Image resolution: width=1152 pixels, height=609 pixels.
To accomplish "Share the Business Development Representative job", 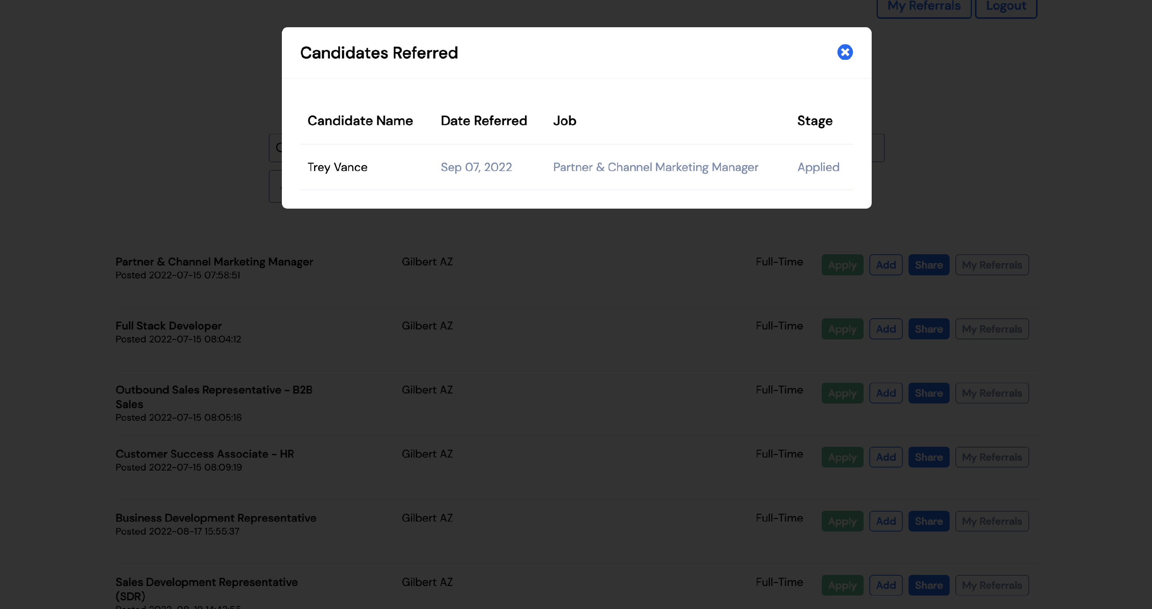I will pyautogui.click(x=929, y=521).
